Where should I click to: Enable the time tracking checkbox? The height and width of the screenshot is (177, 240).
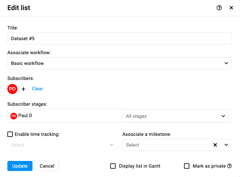coord(10,134)
